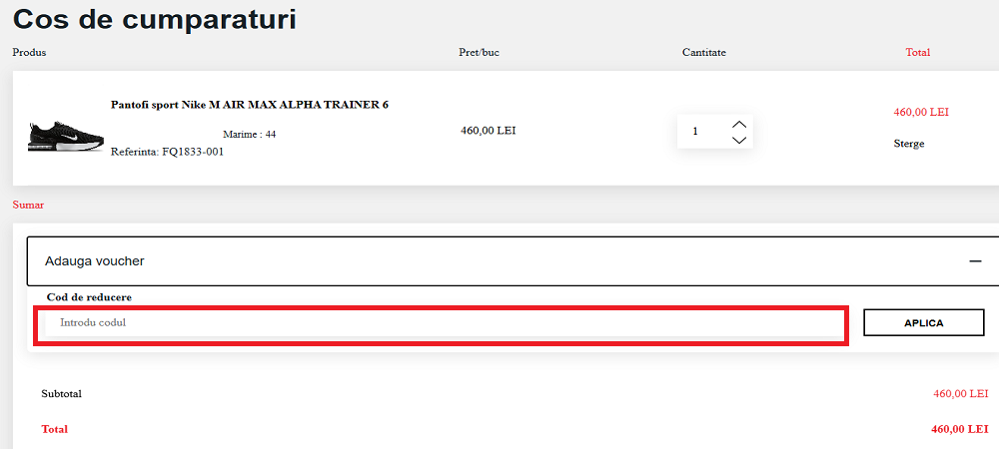Screen dimensions: 999x449
Task: Increase quantity with the up arrow
Action: [739, 124]
